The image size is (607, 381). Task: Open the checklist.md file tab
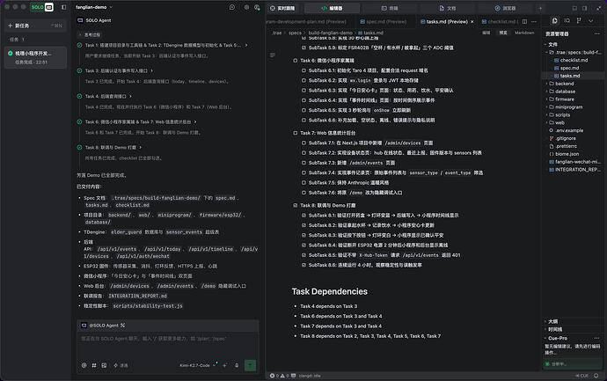[499, 22]
